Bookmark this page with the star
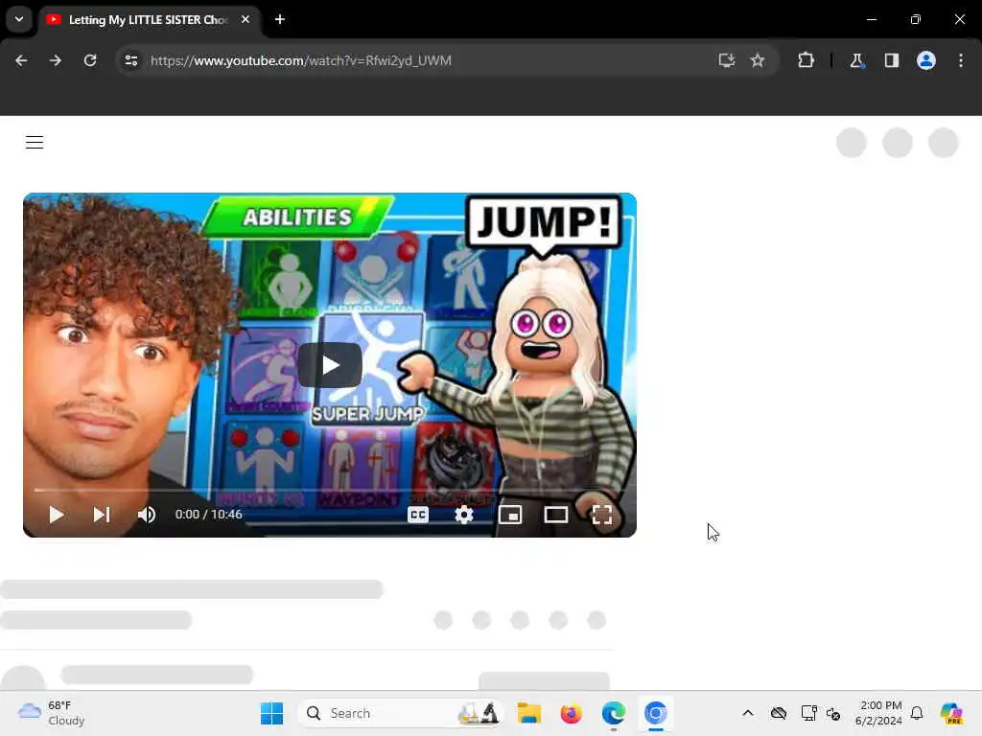 758,60
